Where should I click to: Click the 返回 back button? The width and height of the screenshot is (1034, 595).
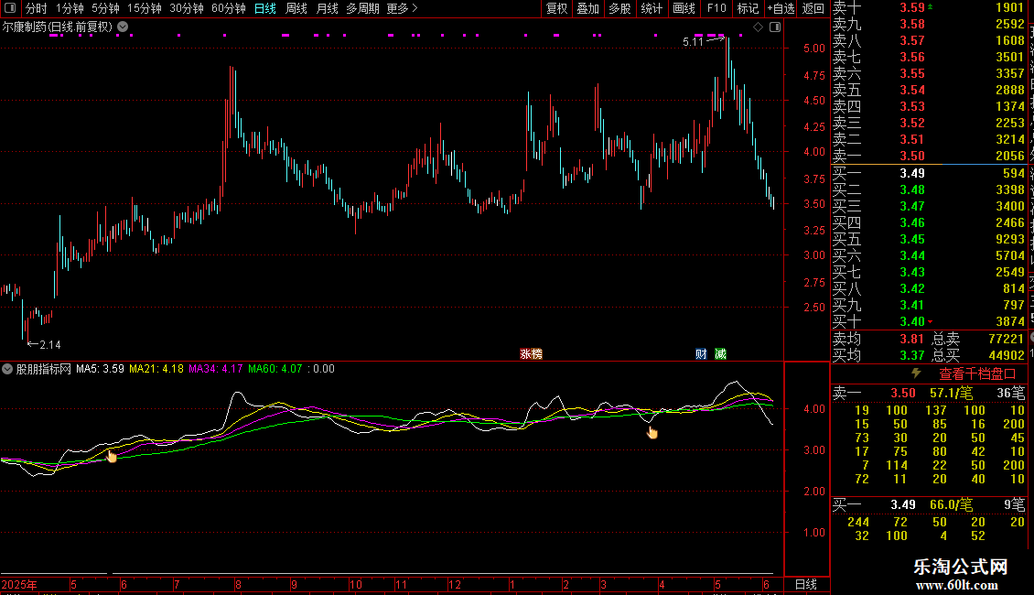coord(813,8)
